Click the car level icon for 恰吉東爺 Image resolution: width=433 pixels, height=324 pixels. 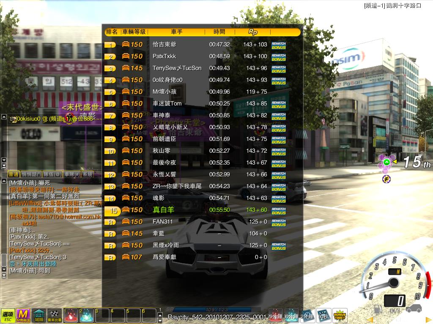[x=126, y=44]
